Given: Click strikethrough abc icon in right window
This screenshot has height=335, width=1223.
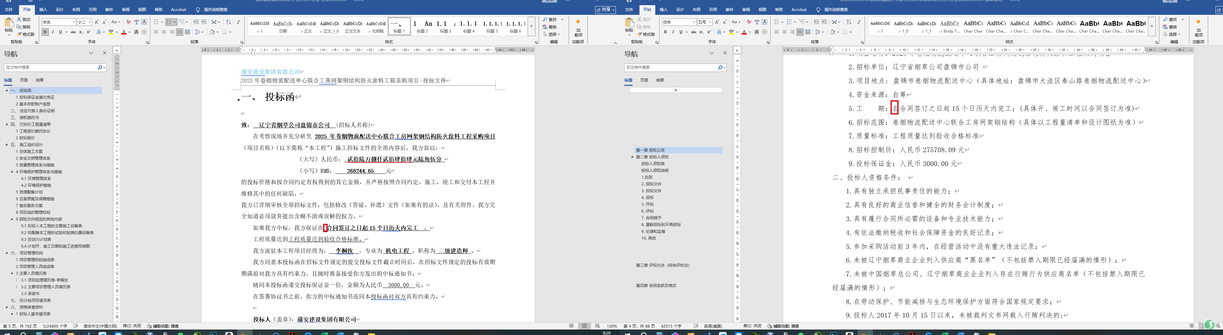Looking at the screenshot, I should coord(694,32).
